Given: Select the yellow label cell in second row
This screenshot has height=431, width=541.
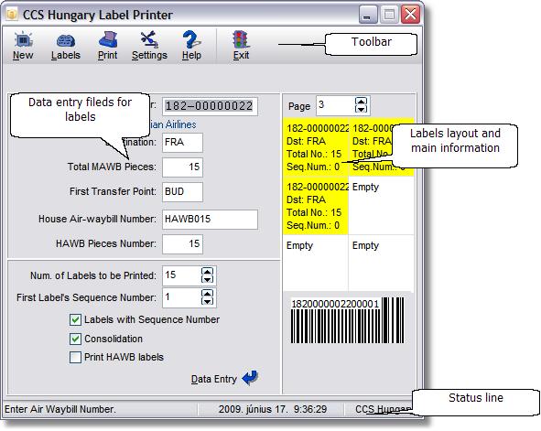Looking at the screenshot, I should (x=316, y=206).
